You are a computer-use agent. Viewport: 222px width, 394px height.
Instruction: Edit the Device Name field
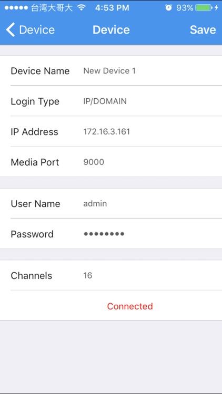point(111,70)
